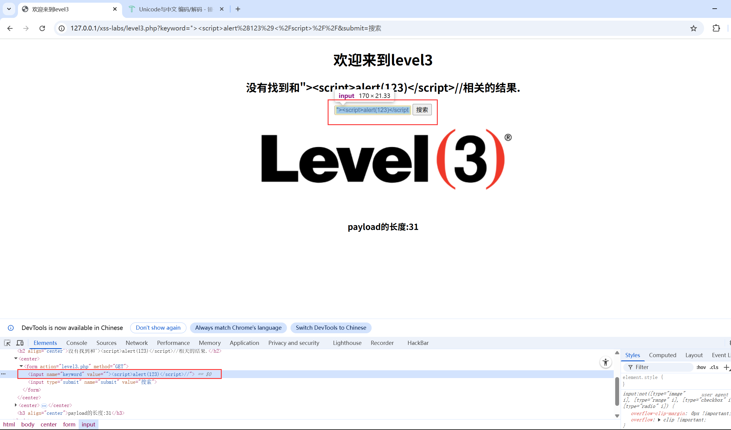Click the address bar URL
Viewport: 731px width, 430px height.
point(226,28)
